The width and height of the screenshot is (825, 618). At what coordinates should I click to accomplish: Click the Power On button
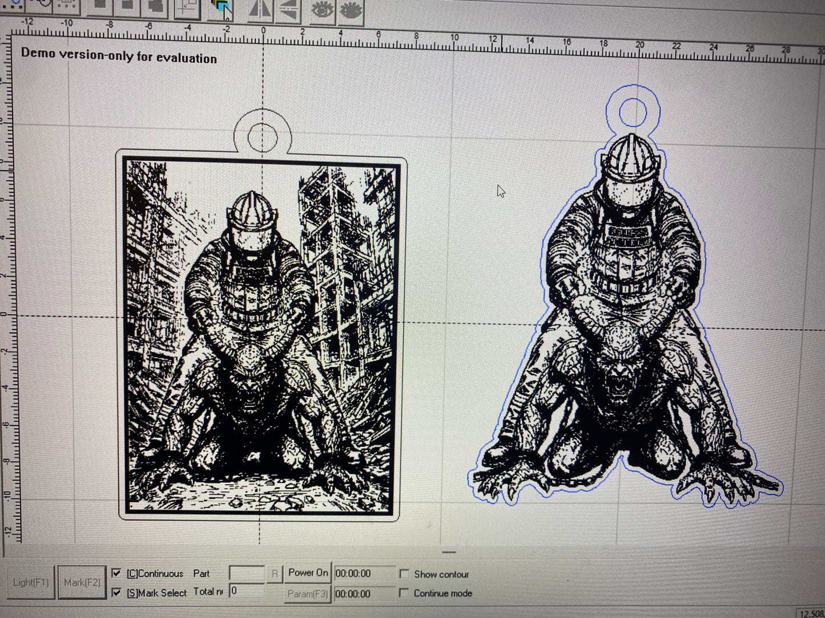308,573
